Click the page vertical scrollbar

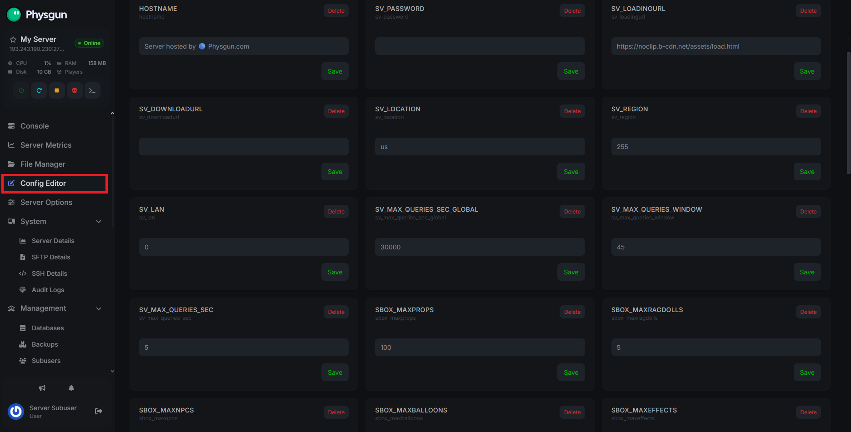click(x=848, y=113)
